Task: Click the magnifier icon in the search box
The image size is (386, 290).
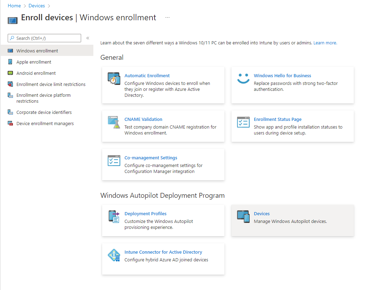Action: (12, 38)
